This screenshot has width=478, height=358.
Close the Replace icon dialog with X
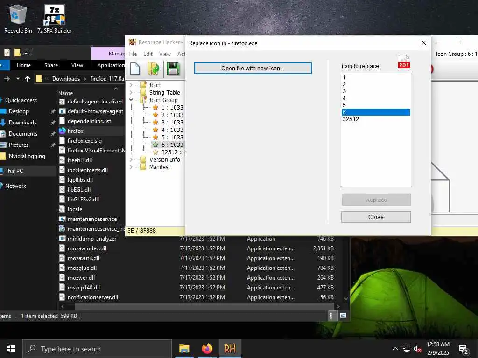[424, 43]
